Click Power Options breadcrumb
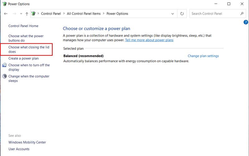This screenshot has width=249, height=156. pos(117,14)
